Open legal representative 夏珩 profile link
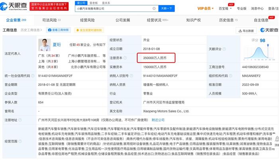This screenshot has width=279, height=165. click(x=57, y=45)
